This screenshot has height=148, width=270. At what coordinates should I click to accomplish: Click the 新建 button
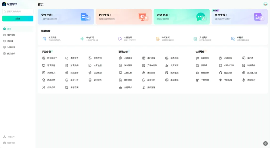tap(18, 18)
